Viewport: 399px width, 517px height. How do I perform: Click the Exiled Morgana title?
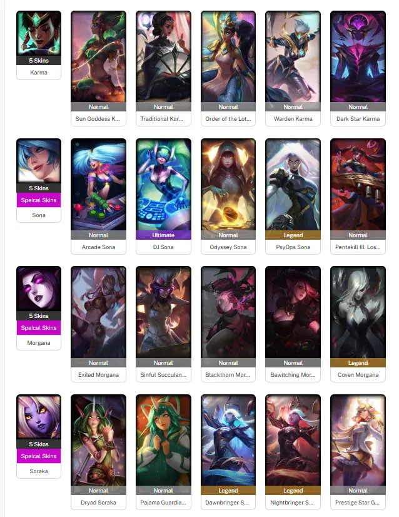[98, 374]
